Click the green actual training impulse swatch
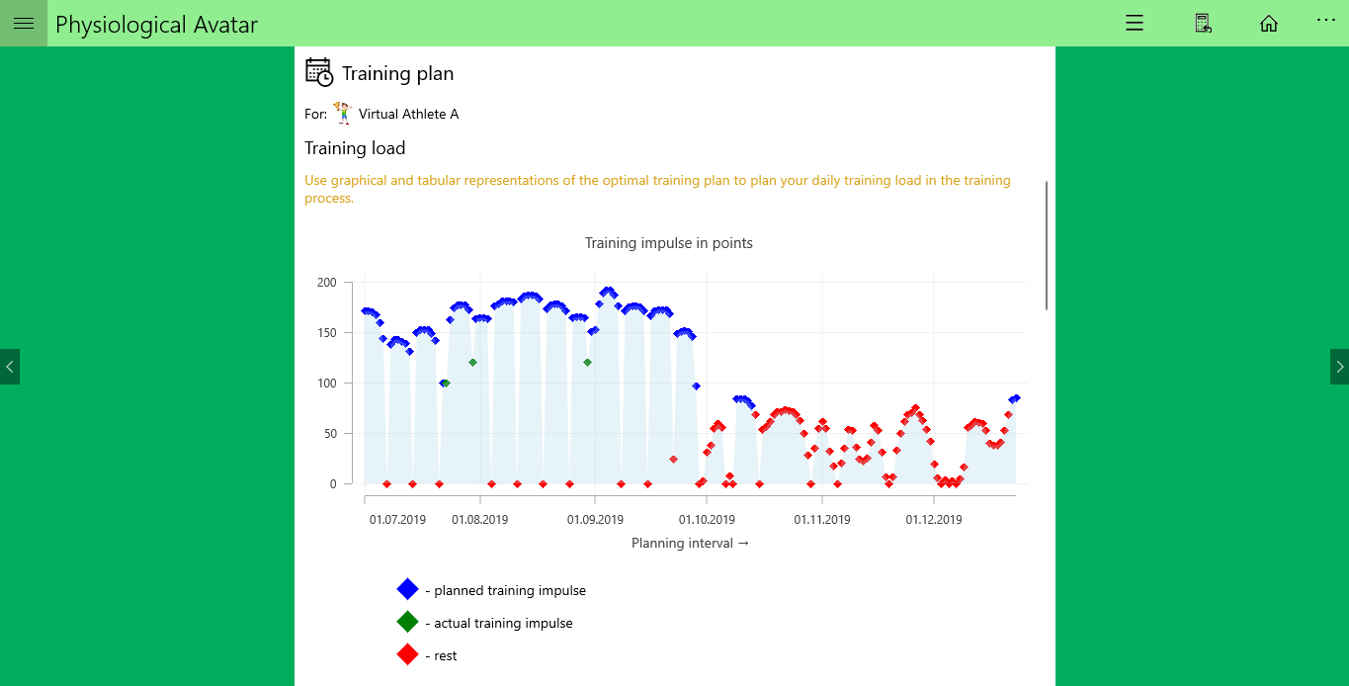Viewport: 1349px width, 686px height. click(x=407, y=622)
